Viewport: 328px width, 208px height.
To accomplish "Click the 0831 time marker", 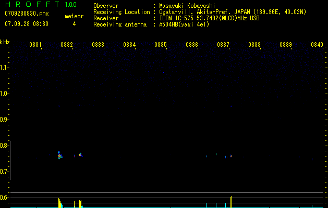I will click(x=35, y=45).
